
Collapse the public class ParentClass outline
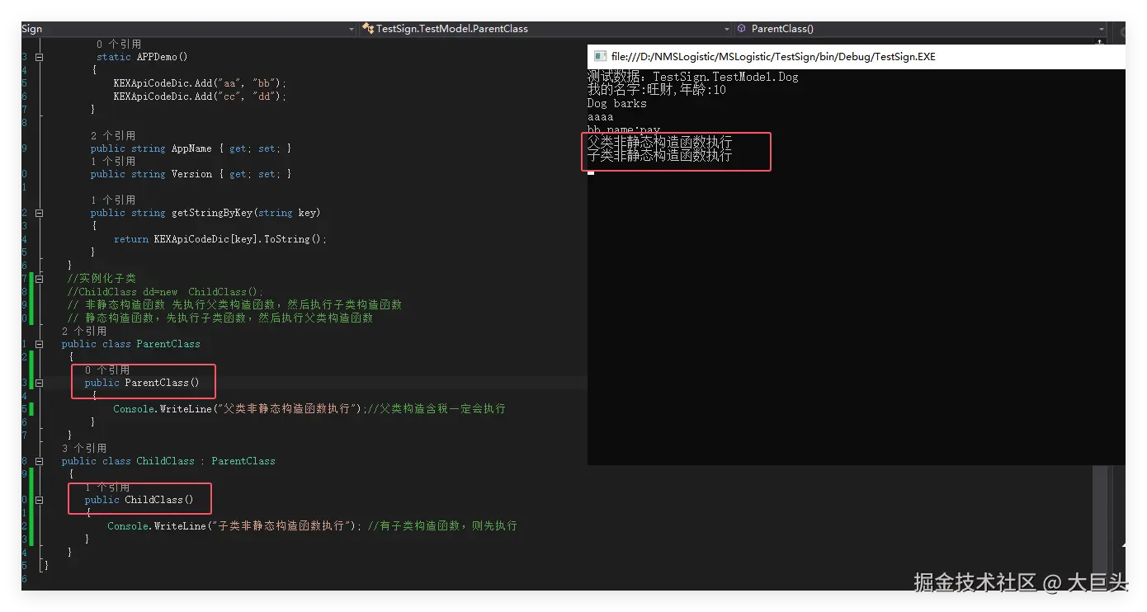(x=39, y=344)
